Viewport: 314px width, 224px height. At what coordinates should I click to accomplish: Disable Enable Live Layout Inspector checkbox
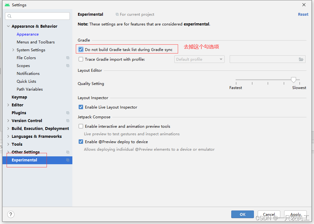[81, 107]
